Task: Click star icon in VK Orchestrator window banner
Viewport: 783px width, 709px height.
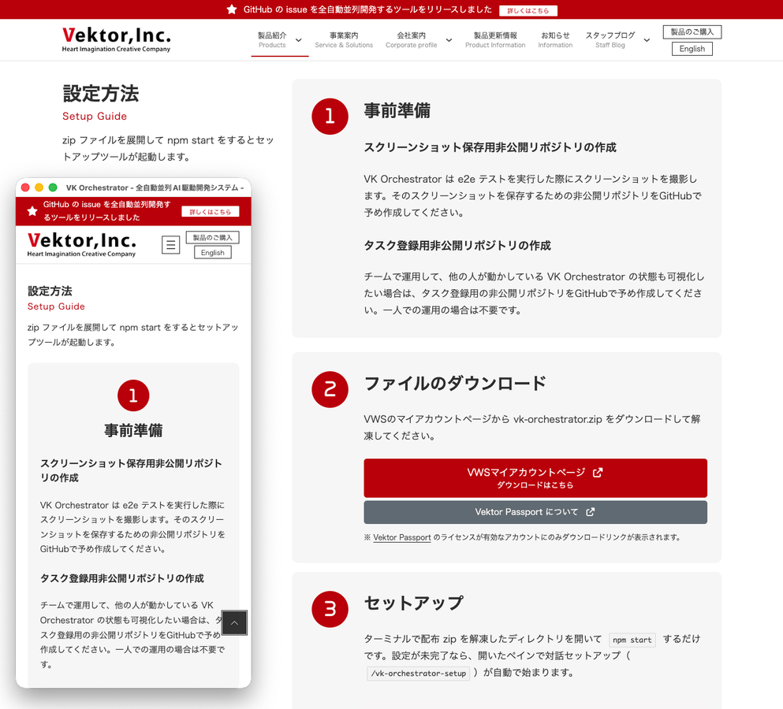Action: pos(32,211)
